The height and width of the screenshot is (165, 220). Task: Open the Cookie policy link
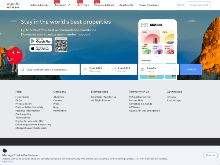tap(23, 114)
